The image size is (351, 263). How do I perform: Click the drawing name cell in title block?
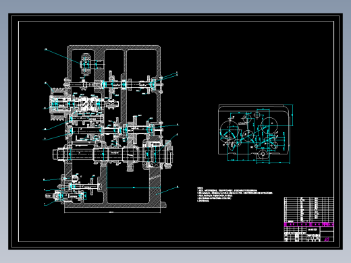[313, 230]
